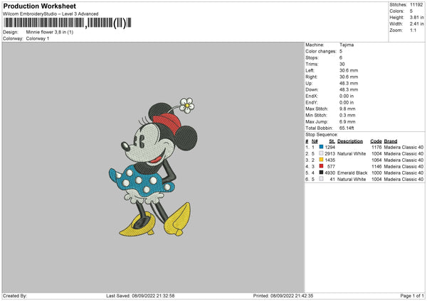Click the Description column header
Viewport: 427px width, 301px height.
pyautogui.click(x=350, y=141)
